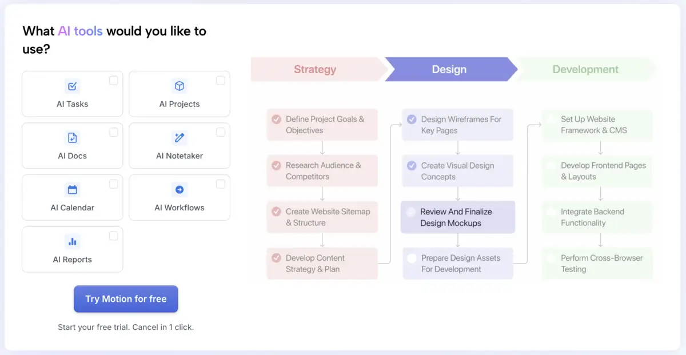Click the AI Projects cube icon
The height and width of the screenshot is (355, 686).
coord(180,86)
